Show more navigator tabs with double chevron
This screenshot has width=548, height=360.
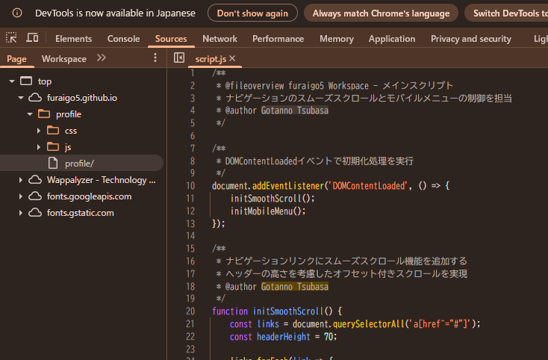point(101,58)
